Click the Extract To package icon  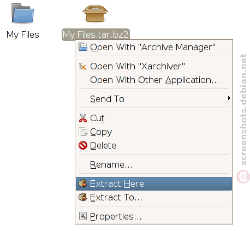(83, 197)
